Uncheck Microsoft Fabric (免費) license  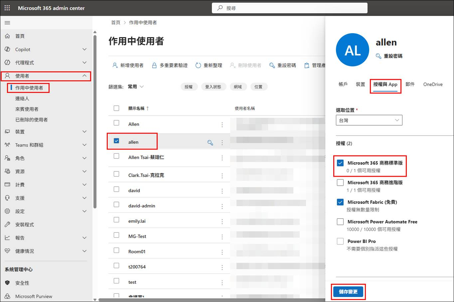click(340, 202)
